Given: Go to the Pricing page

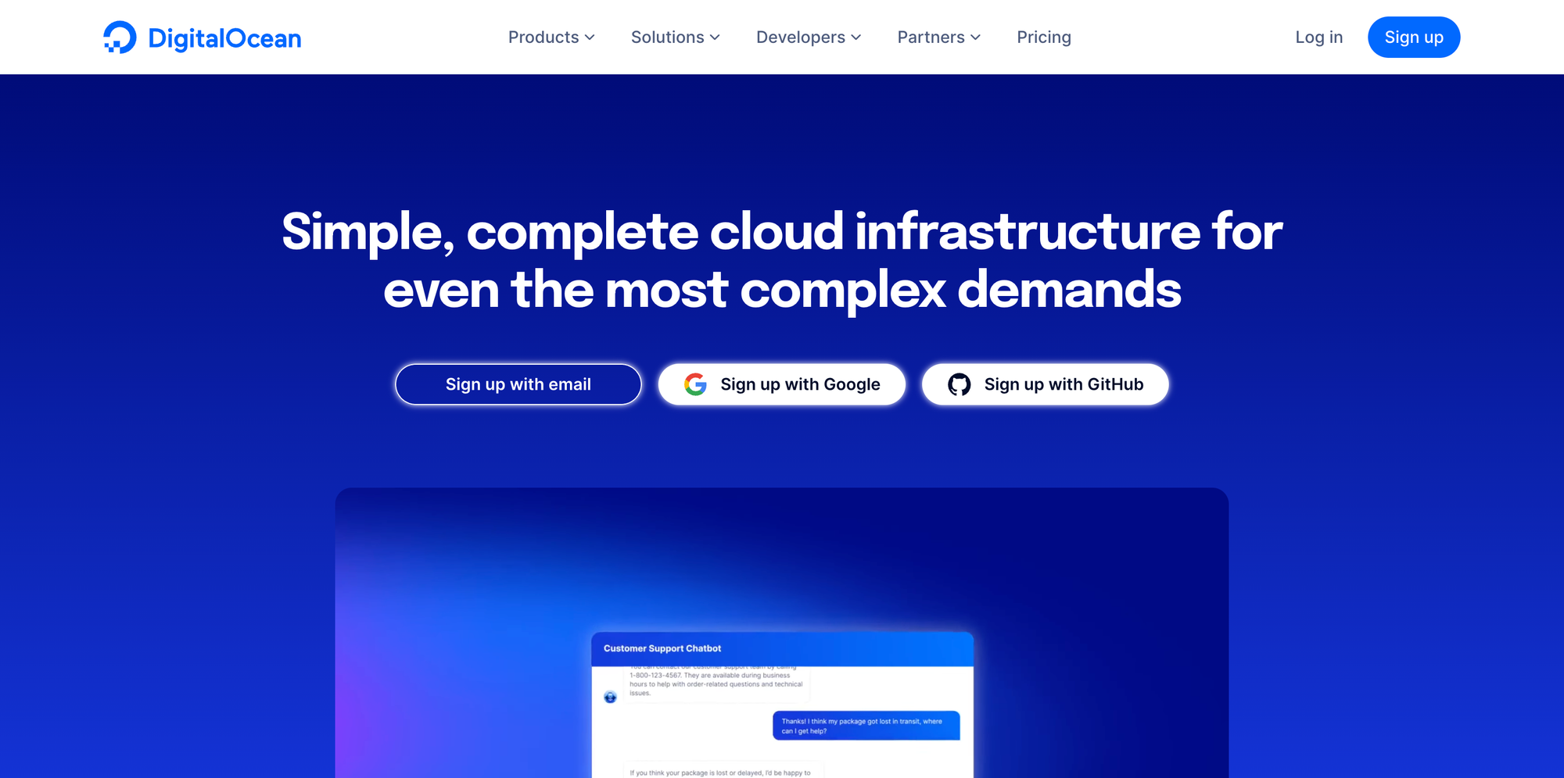Looking at the screenshot, I should [1044, 37].
